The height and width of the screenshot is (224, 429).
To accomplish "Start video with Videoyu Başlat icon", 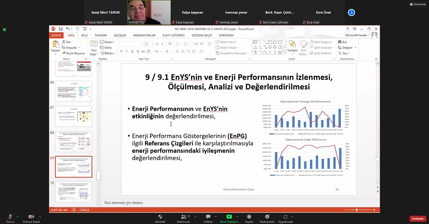I will tap(30, 217).
